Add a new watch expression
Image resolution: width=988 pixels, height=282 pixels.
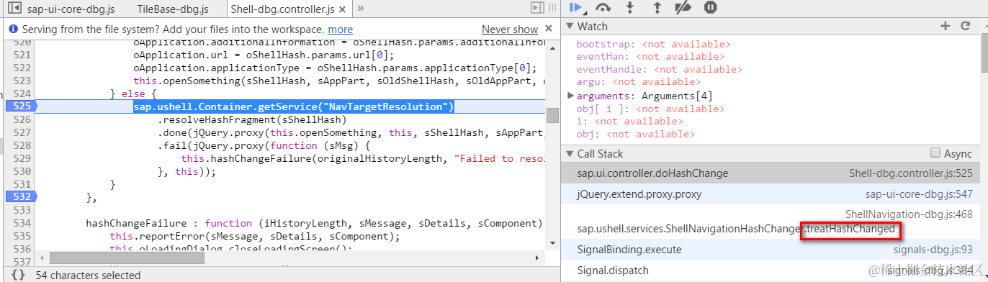[x=946, y=26]
